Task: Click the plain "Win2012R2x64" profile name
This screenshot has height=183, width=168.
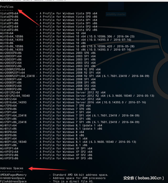Action: 10,93
